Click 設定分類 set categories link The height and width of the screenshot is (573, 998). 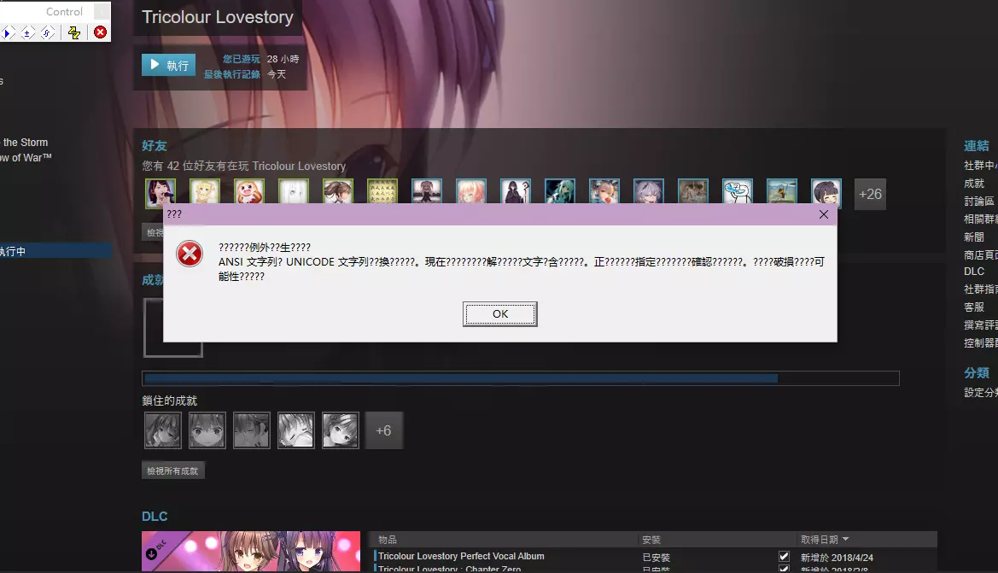click(980, 392)
